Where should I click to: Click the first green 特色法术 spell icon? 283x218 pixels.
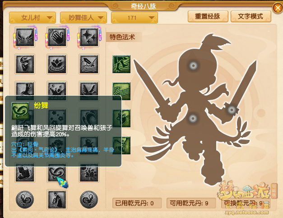(121, 64)
